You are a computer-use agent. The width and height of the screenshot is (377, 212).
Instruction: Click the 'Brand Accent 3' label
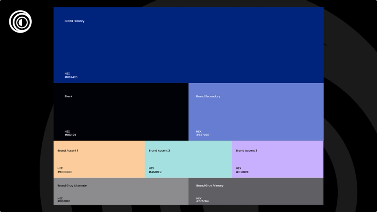[x=247, y=151]
